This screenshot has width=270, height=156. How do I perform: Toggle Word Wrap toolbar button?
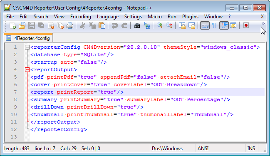pos(205,25)
